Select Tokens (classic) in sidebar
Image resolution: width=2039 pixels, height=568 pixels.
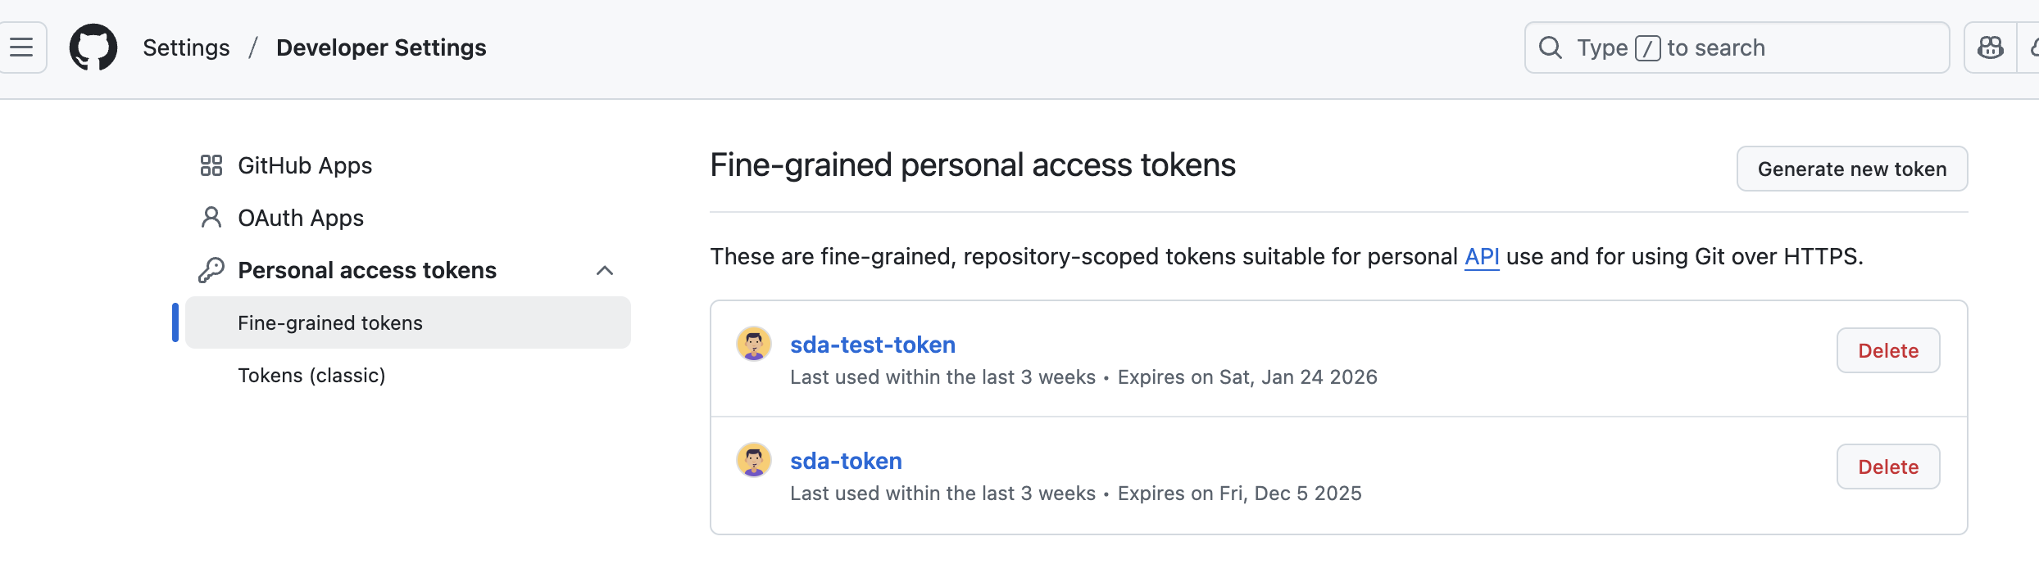[311, 376]
